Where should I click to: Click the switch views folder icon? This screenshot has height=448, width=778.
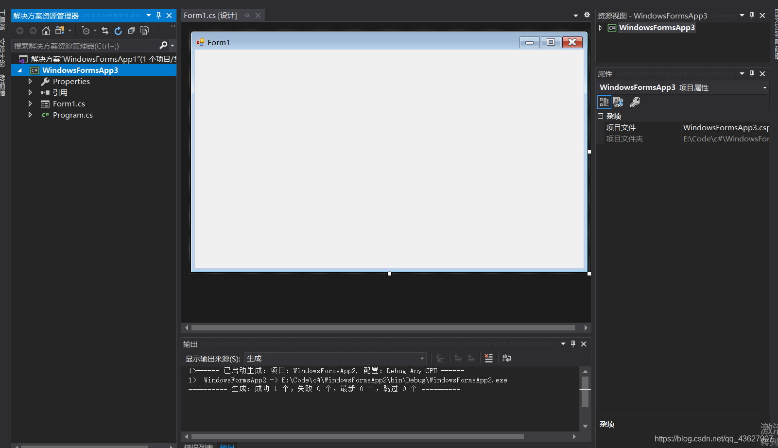(60, 31)
